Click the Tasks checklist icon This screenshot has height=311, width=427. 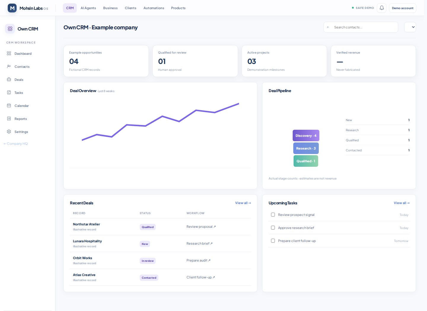click(9, 93)
